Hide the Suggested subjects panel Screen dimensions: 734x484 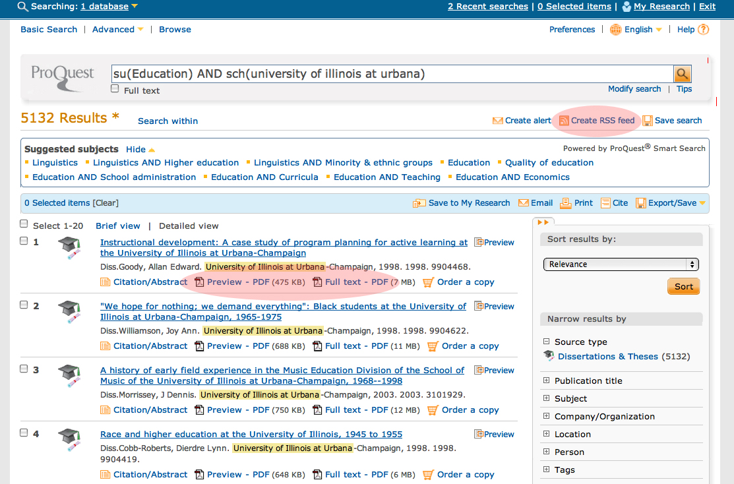(140, 149)
